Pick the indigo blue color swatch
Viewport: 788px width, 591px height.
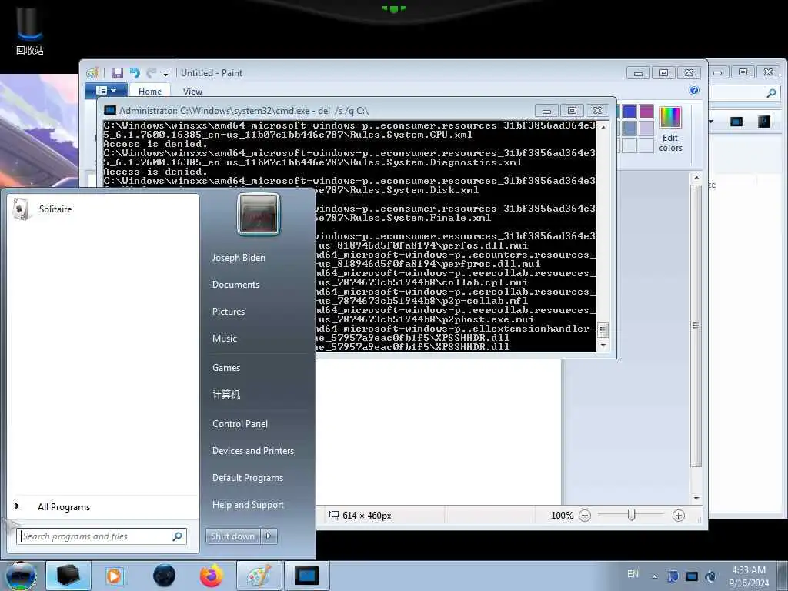pos(629,112)
